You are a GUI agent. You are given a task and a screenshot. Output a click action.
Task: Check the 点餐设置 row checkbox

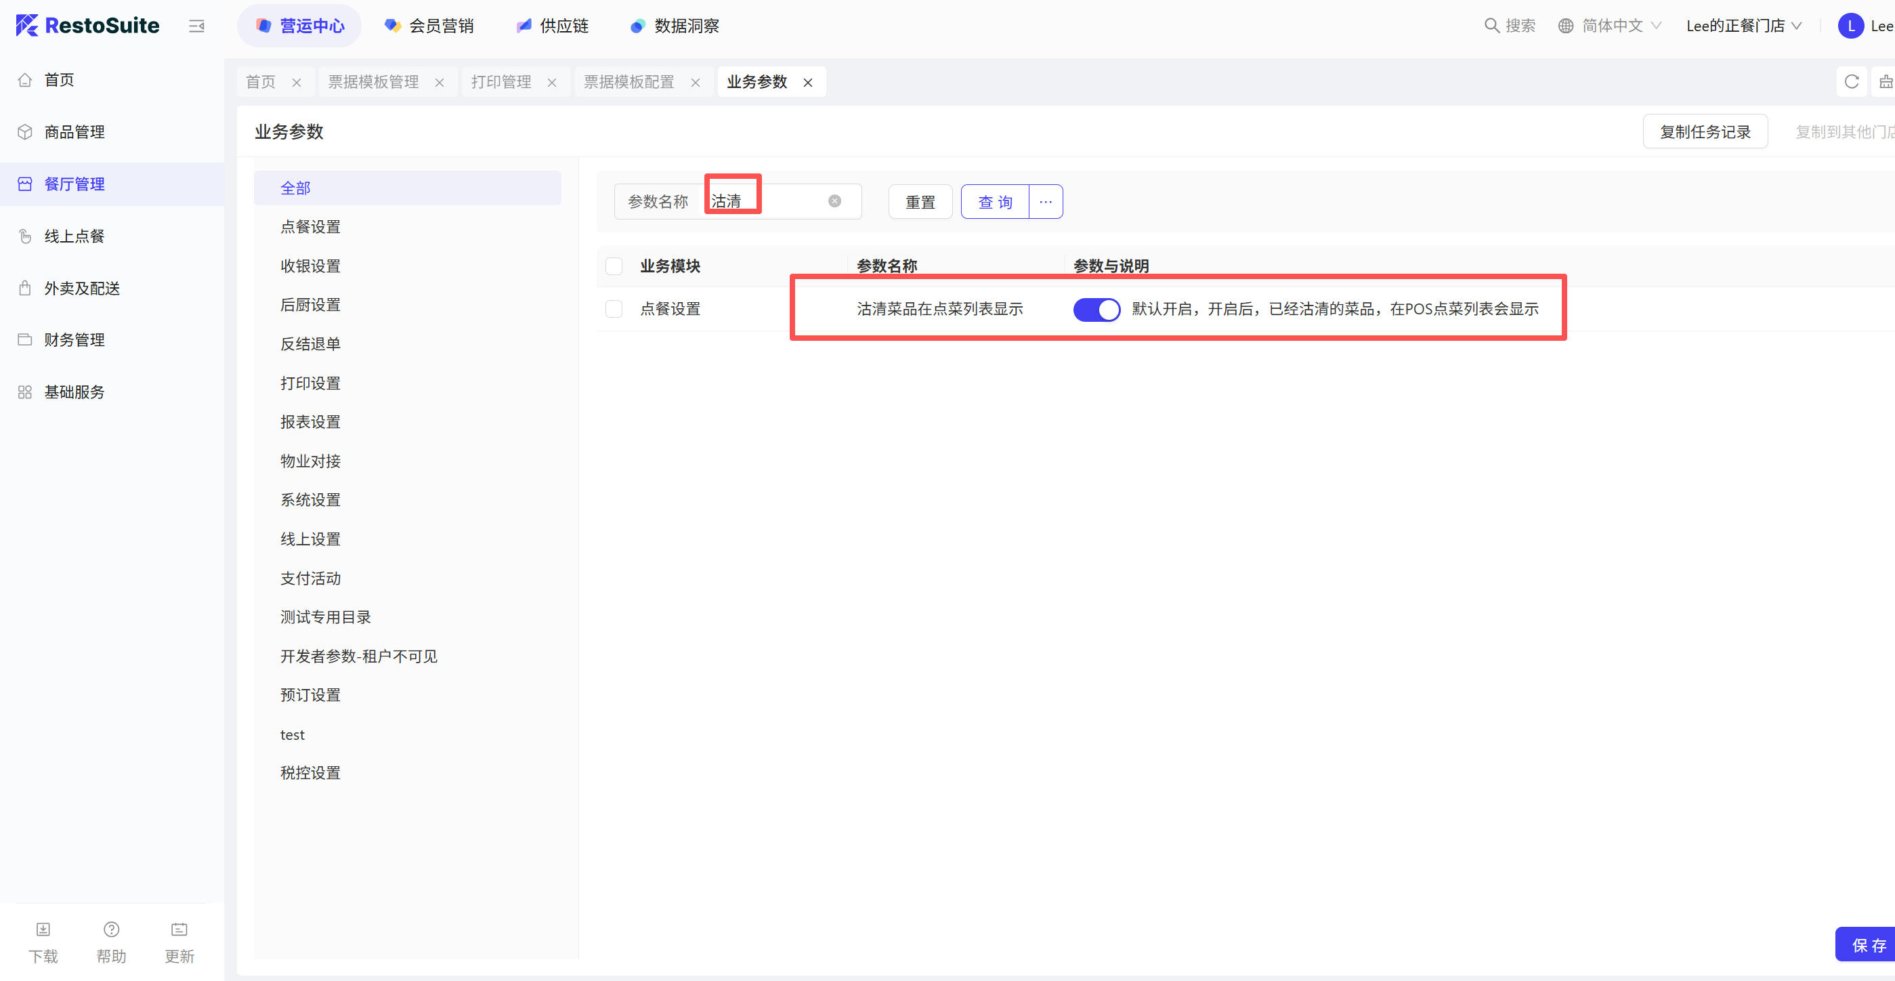point(614,309)
